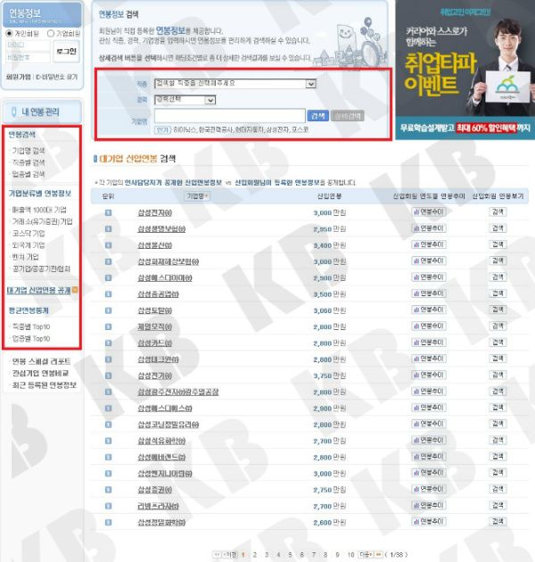Open salary trend chart for 삼성전자
535x562 pixels.
[429, 211]
